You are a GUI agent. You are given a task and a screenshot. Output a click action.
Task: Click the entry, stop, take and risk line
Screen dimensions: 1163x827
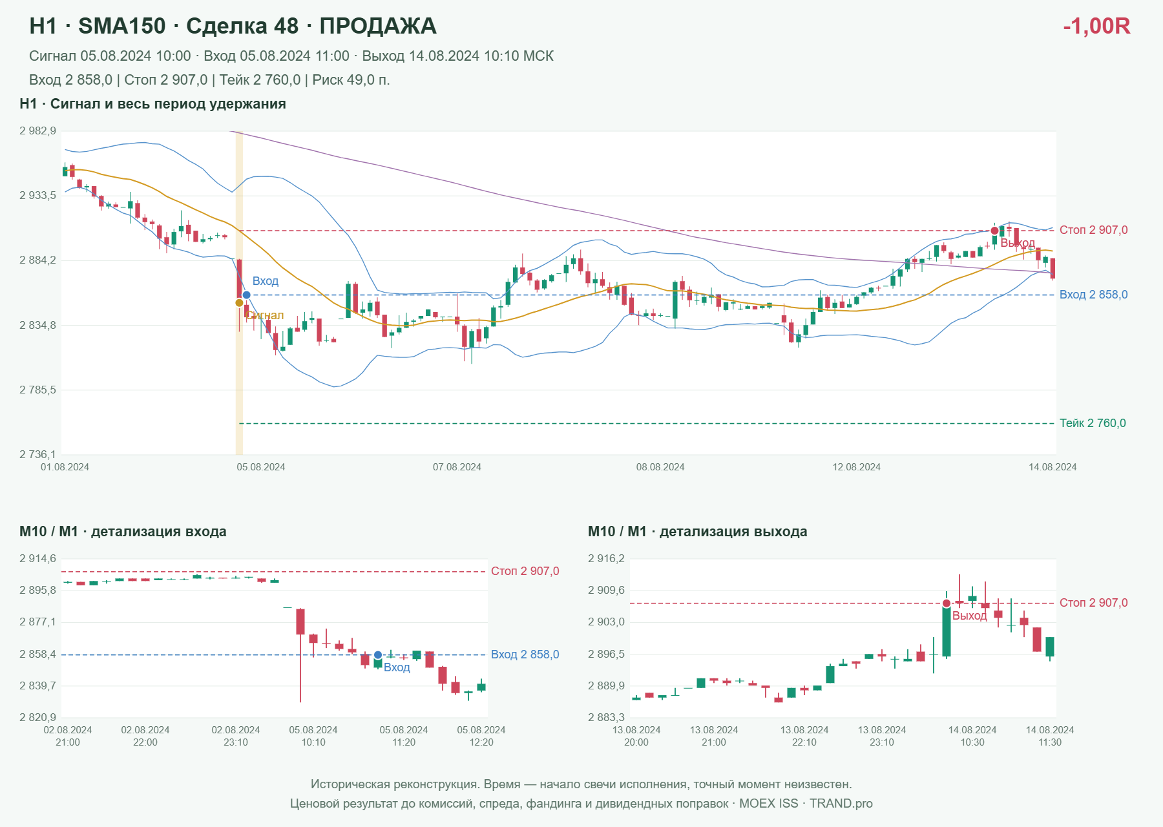[x=209, y=80]
